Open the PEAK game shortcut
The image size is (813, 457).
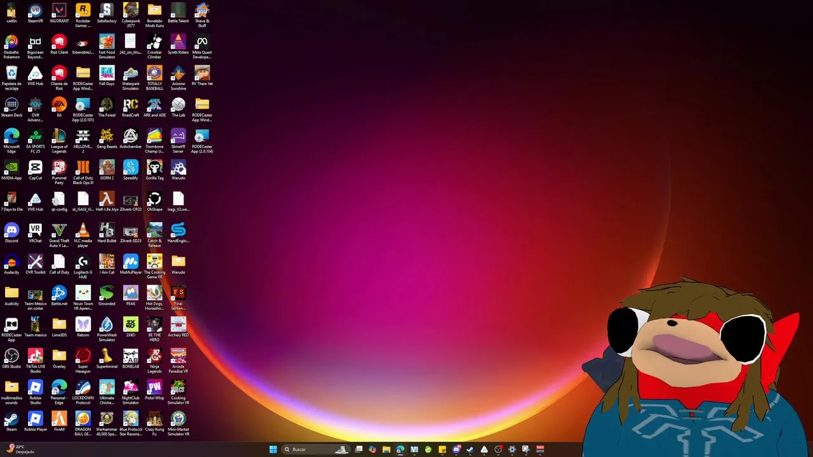coord(130,296)
